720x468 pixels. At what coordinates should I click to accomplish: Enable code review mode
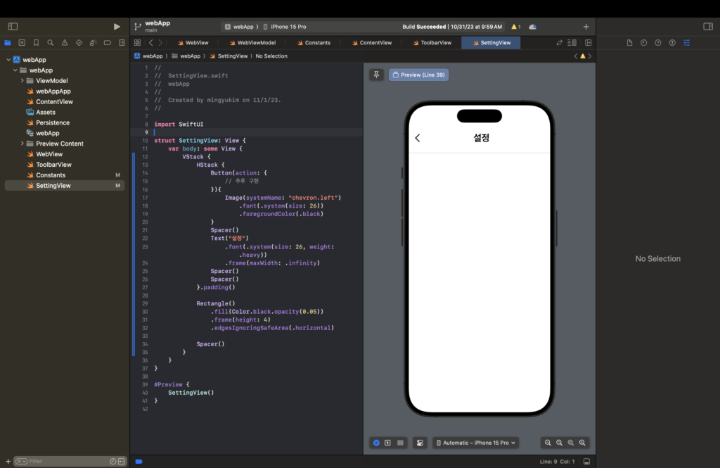[559, 43]
